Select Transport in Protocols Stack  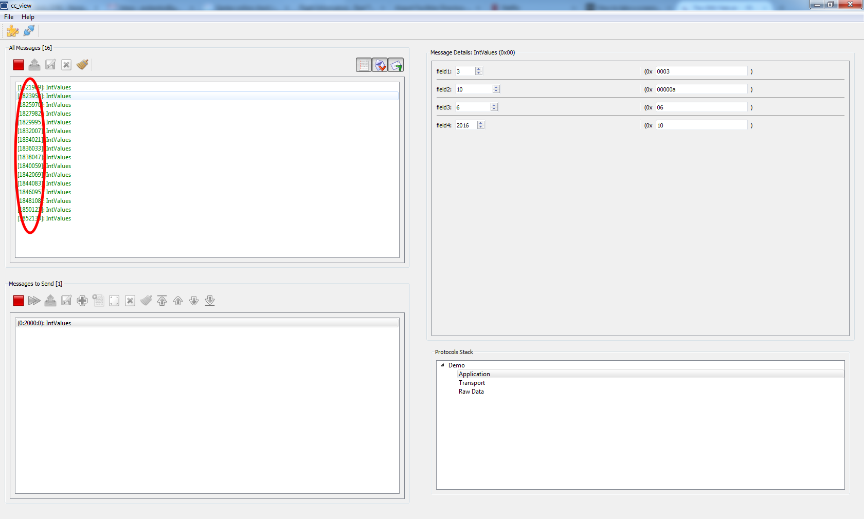pyautogui.click(x=472, y=383)
